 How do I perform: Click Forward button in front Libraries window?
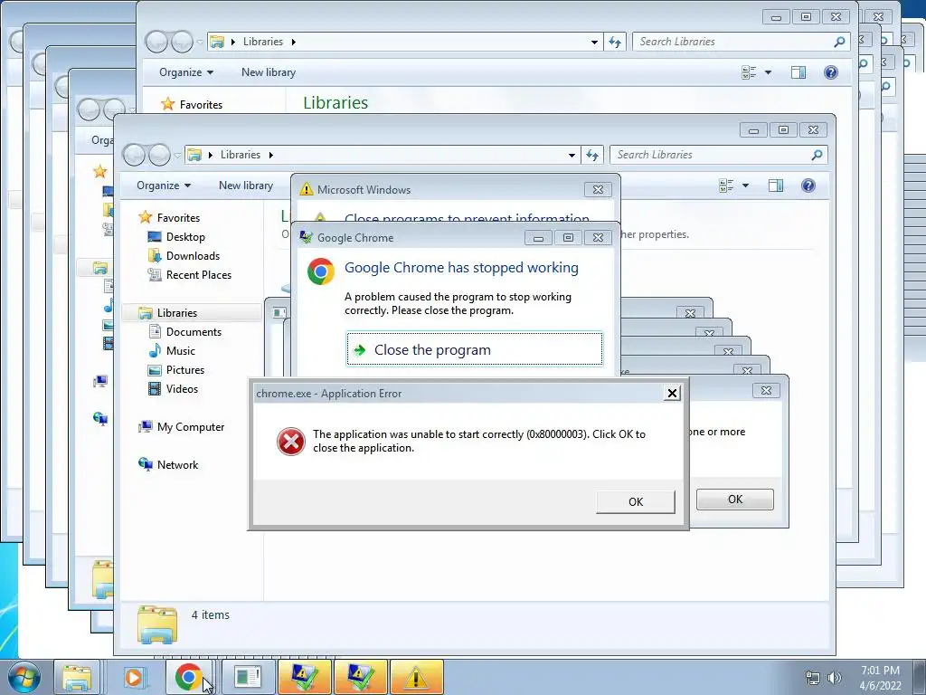click(x=159, y=155)
